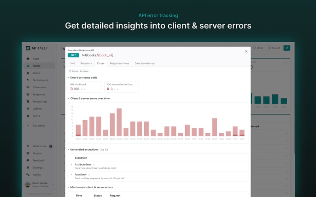Image resolution: width=316 pixels, height=197 pixels.
Task: Open the Errors page in the sidebar
Action: (39, 73)
